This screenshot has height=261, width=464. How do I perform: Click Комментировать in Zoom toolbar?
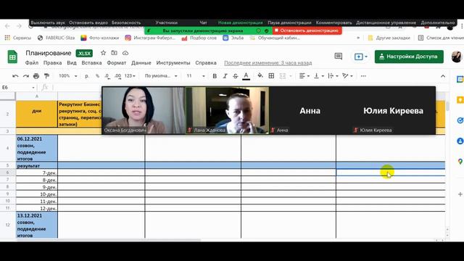(x=333, y=22)
